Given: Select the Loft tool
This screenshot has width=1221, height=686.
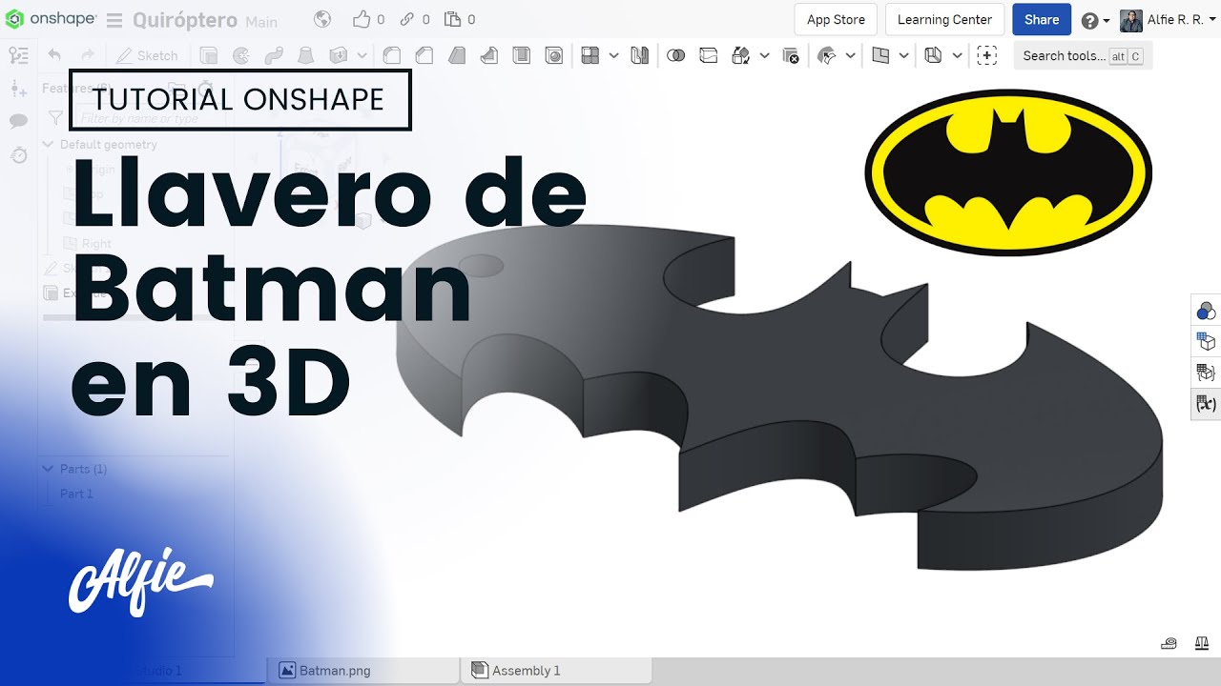Looking at the screenshot, I should [x=305, y=55].
